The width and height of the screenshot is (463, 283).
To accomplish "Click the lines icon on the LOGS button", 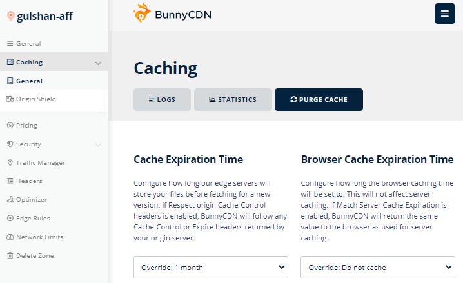I will coord(152,99).
